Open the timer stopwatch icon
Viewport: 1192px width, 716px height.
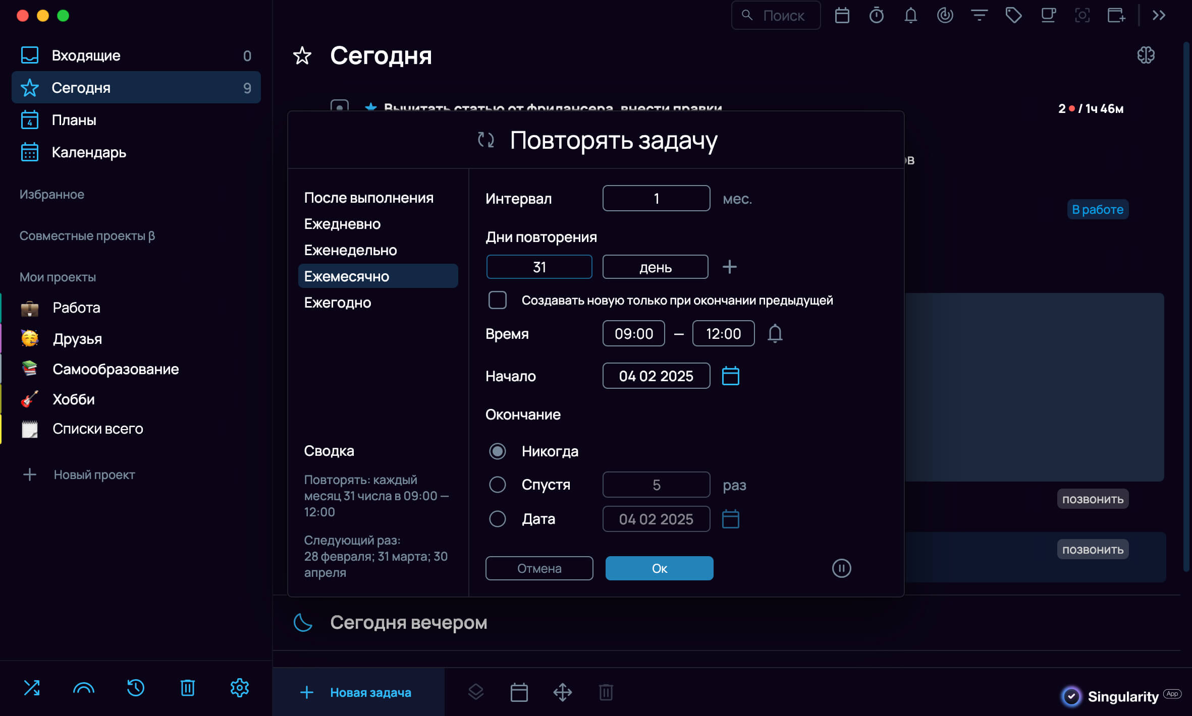[x=876, y=16]
